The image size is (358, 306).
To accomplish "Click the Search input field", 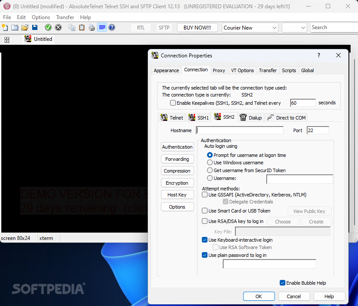I will click(x=334, y=28).
